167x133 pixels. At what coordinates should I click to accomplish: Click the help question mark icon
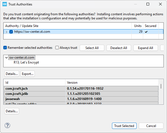pyautogui.click(x=7, y=125)
